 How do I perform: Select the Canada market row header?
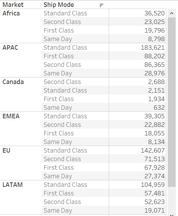[x=13, y=82]
